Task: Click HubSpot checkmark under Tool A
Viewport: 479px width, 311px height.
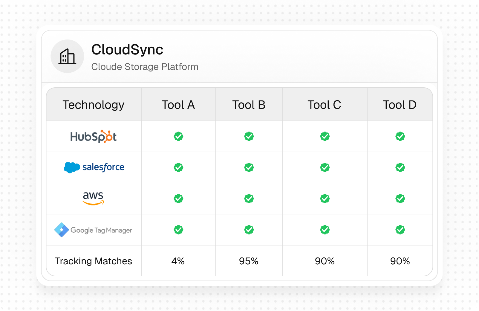Action: tap(178, 137)
